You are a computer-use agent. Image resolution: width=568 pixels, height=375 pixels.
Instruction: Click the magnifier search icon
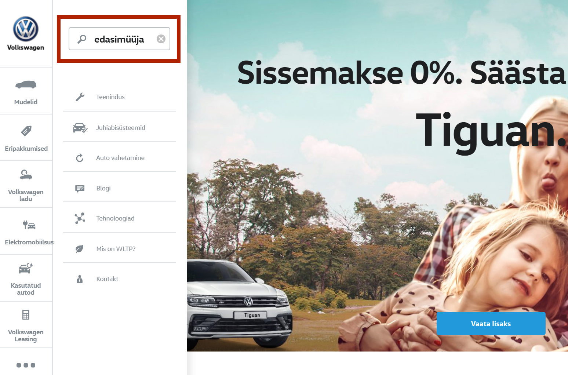82,39
